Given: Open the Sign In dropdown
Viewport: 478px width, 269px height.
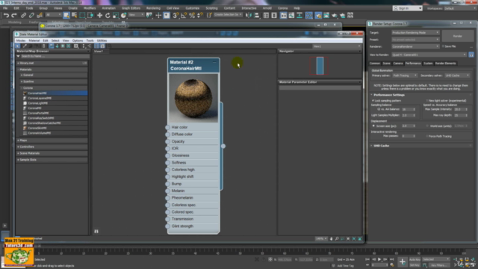Looking at the screenshot, I should tap(407, 8).
